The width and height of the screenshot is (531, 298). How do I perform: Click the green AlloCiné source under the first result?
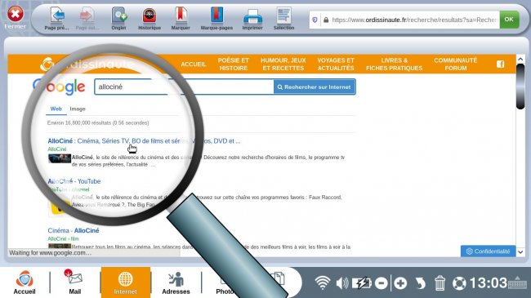[x=57, y=149]
